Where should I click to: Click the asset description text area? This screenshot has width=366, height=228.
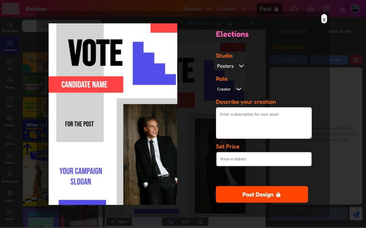[x=264, y=123]
